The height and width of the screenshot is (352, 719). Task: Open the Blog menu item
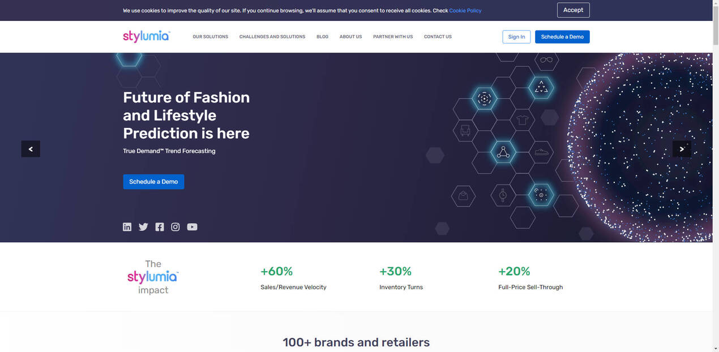click(x=322, y=37)
